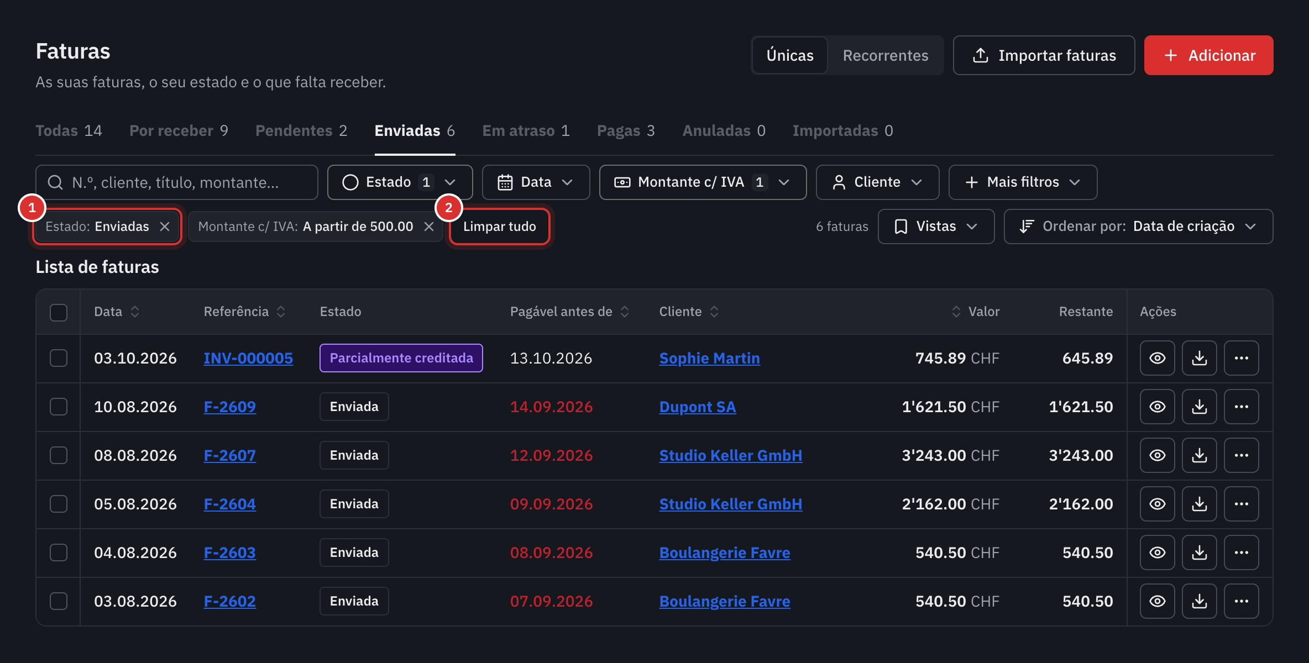Remove the Montante c/ IVA filter chip

429,227
